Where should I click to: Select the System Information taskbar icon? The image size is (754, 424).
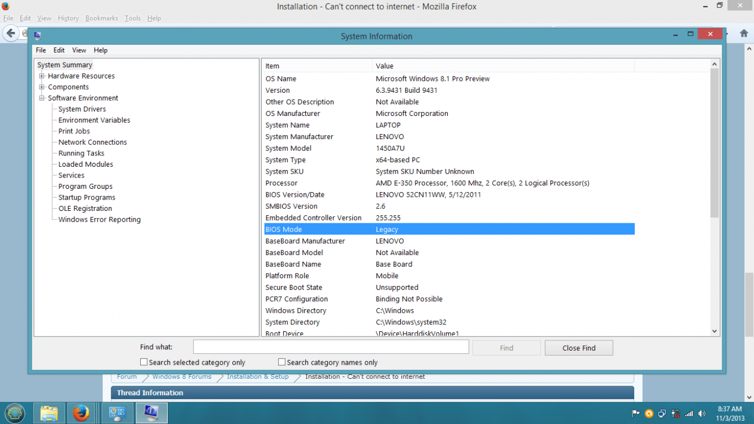[151, 413]
